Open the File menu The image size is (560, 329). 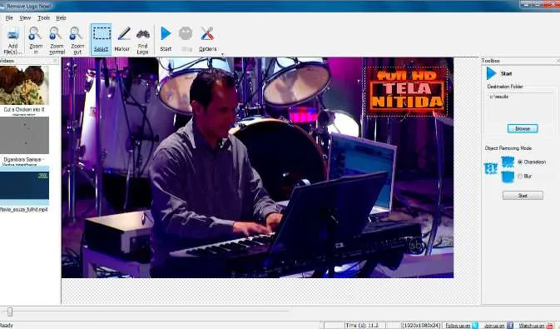[x=9, y=17]
